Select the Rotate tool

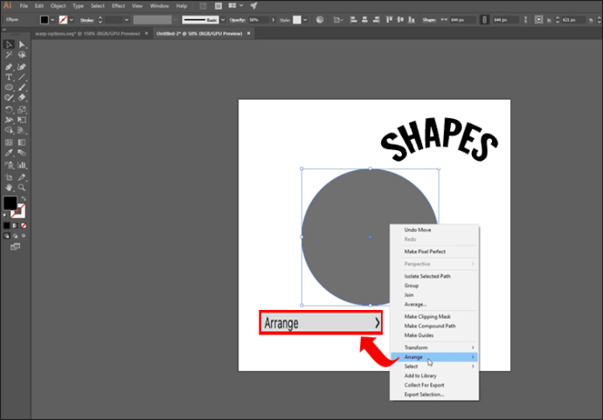point(8,109)
